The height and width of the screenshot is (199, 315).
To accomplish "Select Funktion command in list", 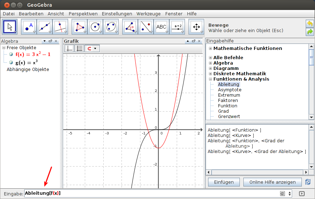I will pyautogui.click(x=228, y=106).
